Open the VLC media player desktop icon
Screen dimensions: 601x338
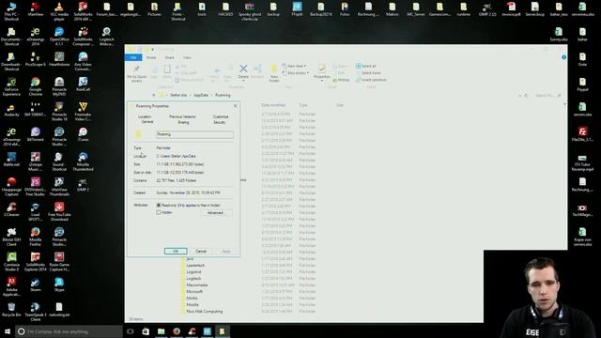59,10
